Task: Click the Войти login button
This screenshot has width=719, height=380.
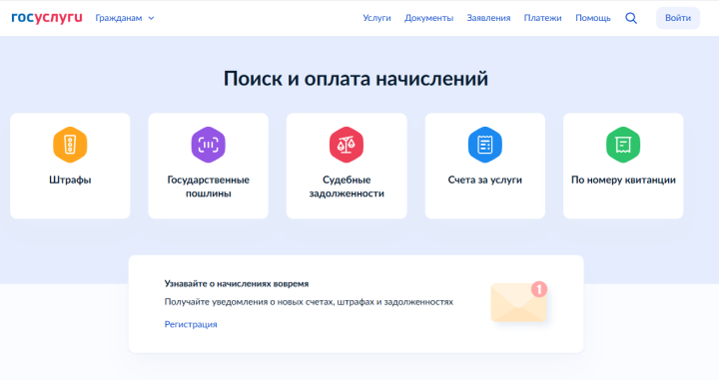Action: pyautogui.click(x=678, y=18)
